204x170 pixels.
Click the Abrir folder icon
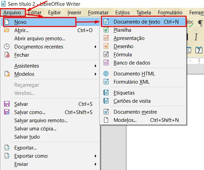[7, 30]
